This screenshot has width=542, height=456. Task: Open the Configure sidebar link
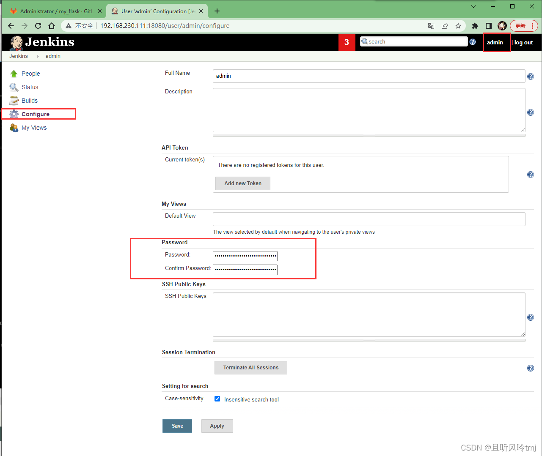click(36, 114)
